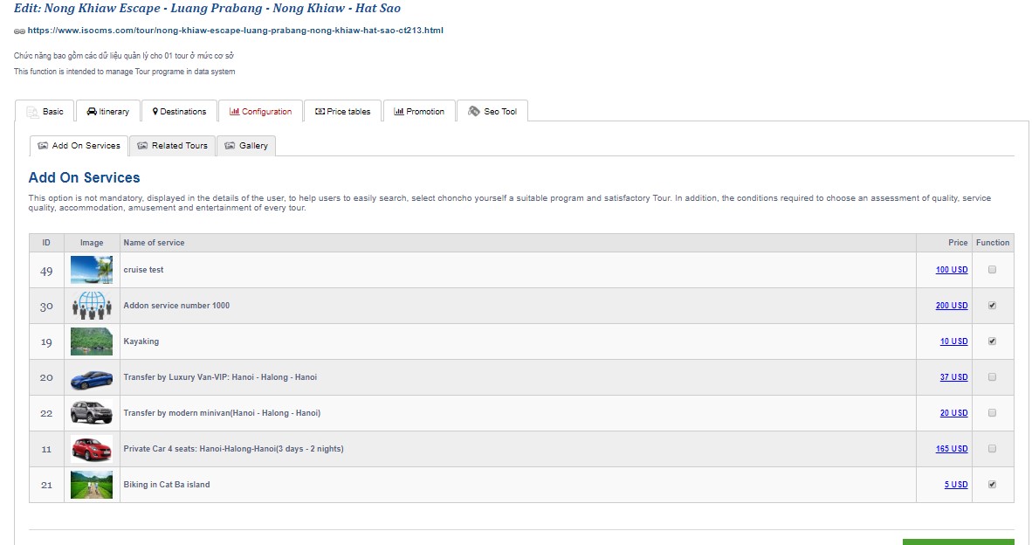
Task: Click the Kayaking service thumbnail image
Action: coord(92,341)
